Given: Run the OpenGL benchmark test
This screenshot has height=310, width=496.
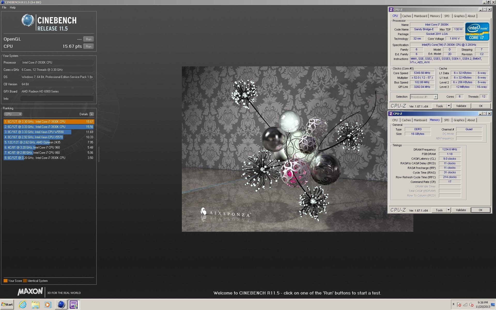Looking at the screenshot, I should pos(89,39).
